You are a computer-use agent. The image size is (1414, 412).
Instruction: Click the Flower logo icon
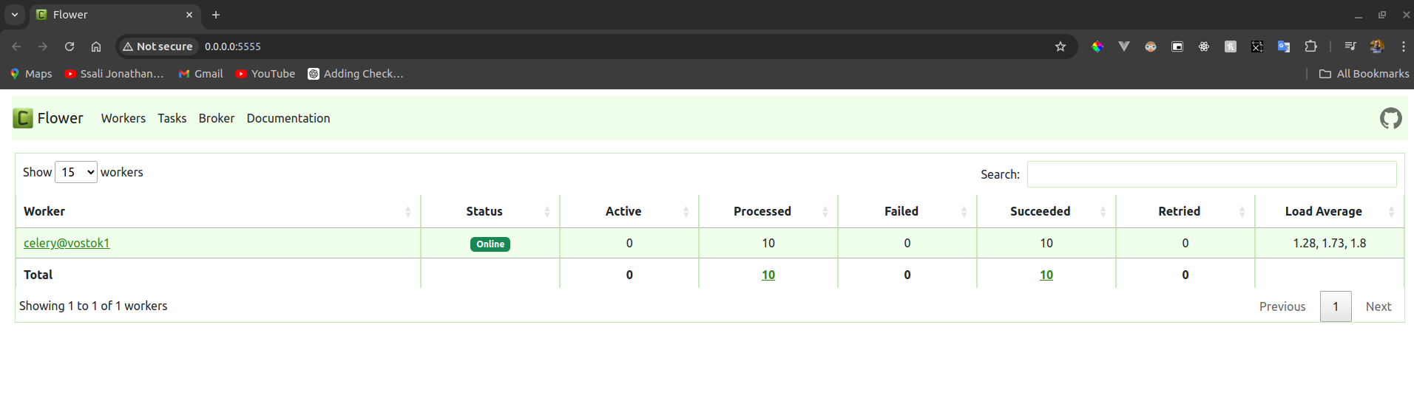[23, 118]
